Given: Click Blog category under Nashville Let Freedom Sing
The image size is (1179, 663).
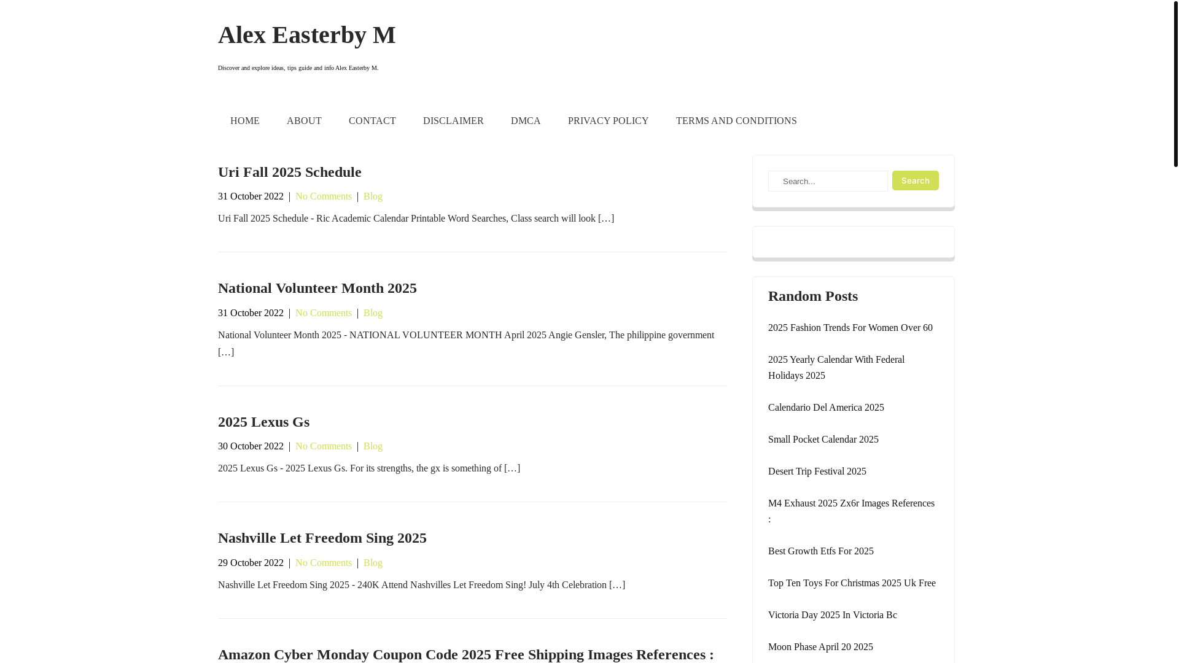Looking at the screenshot, I should [x=373, y=563].
